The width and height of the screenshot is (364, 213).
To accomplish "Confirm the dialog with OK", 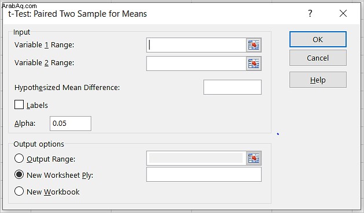I will coord(318,39).
